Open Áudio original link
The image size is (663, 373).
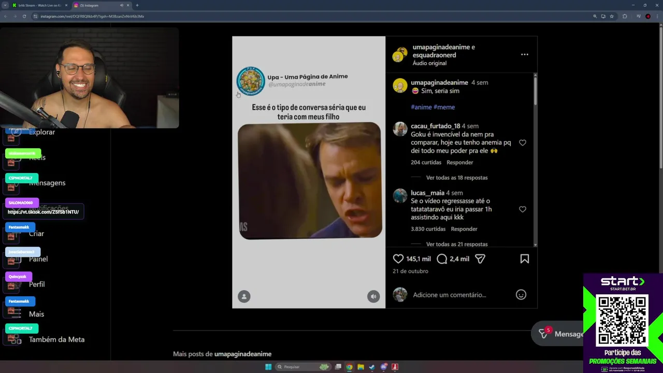tap(429, 63)
